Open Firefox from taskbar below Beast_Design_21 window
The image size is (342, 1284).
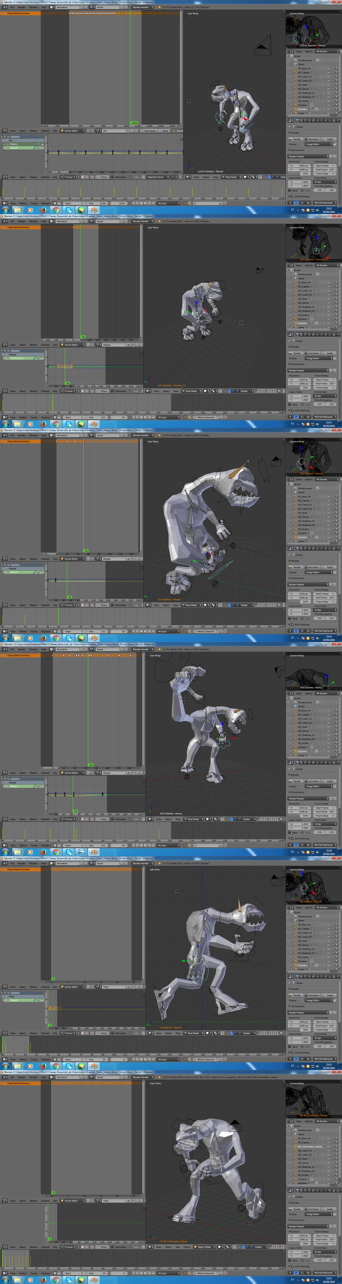click(43, 210)
